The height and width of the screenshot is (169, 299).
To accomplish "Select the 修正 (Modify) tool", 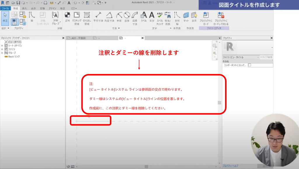I will tap(5, 18).
